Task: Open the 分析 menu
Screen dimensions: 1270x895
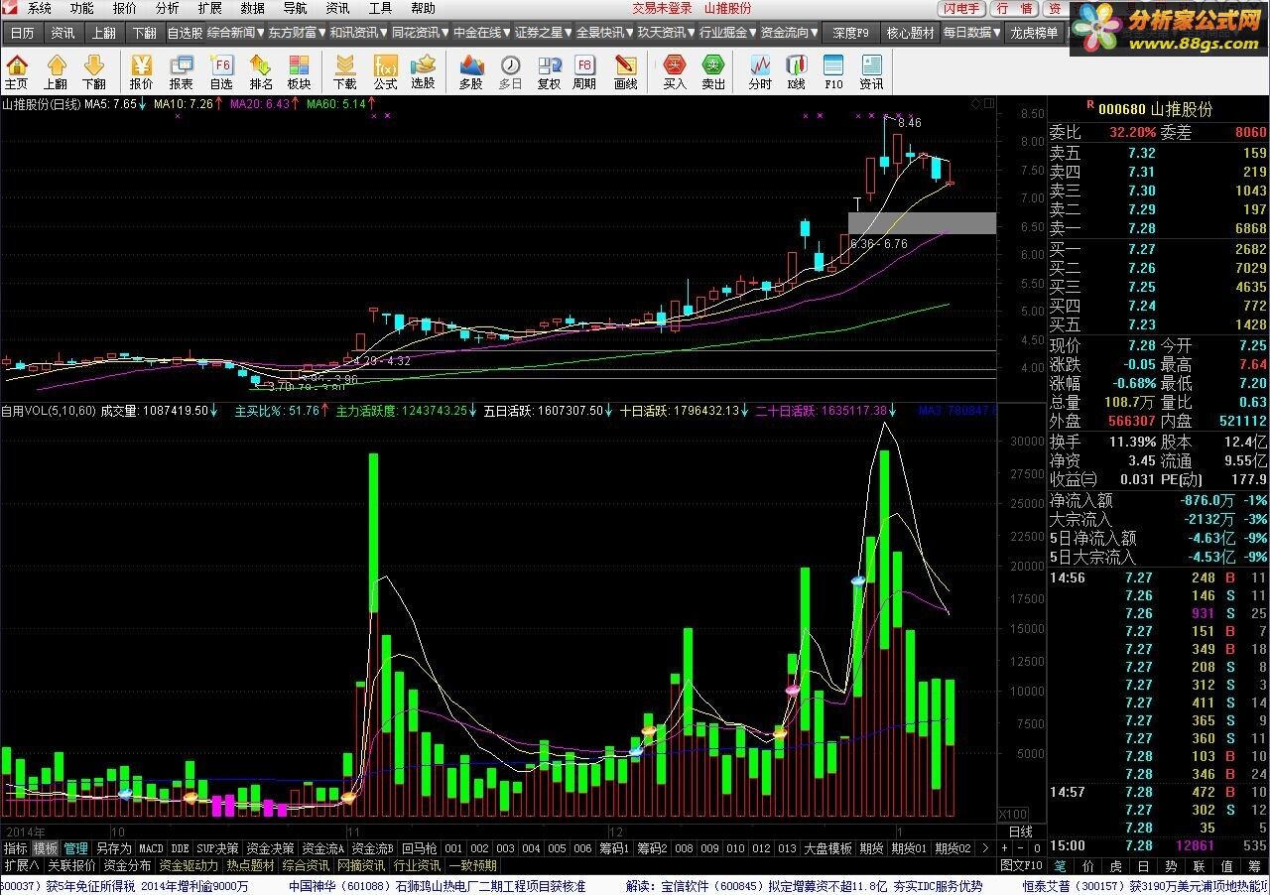Action: (x=168, y=8)
